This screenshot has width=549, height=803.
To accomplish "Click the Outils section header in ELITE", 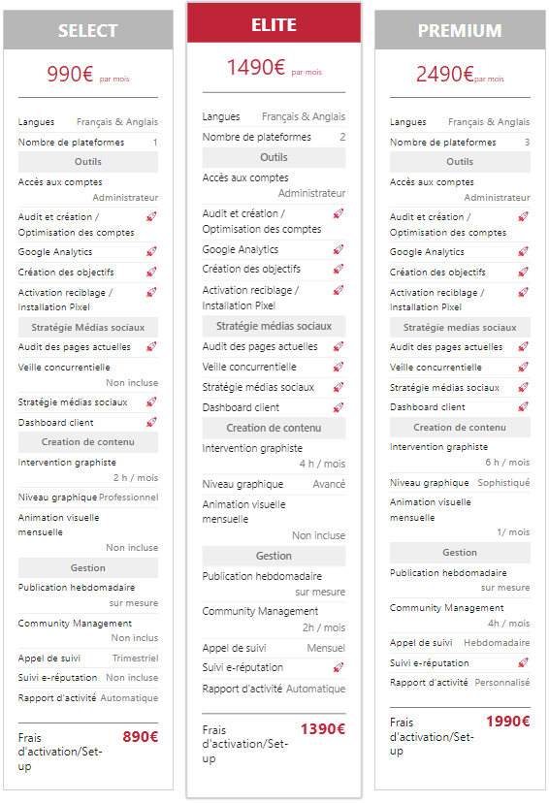I will [274, 157].
